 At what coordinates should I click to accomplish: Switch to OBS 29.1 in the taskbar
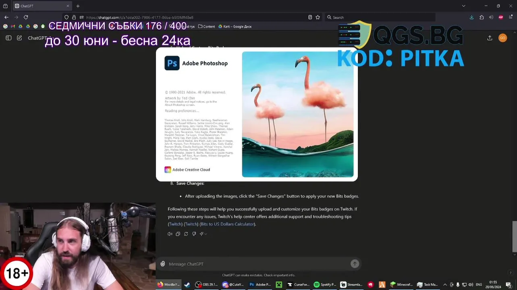tap(206, 284)
